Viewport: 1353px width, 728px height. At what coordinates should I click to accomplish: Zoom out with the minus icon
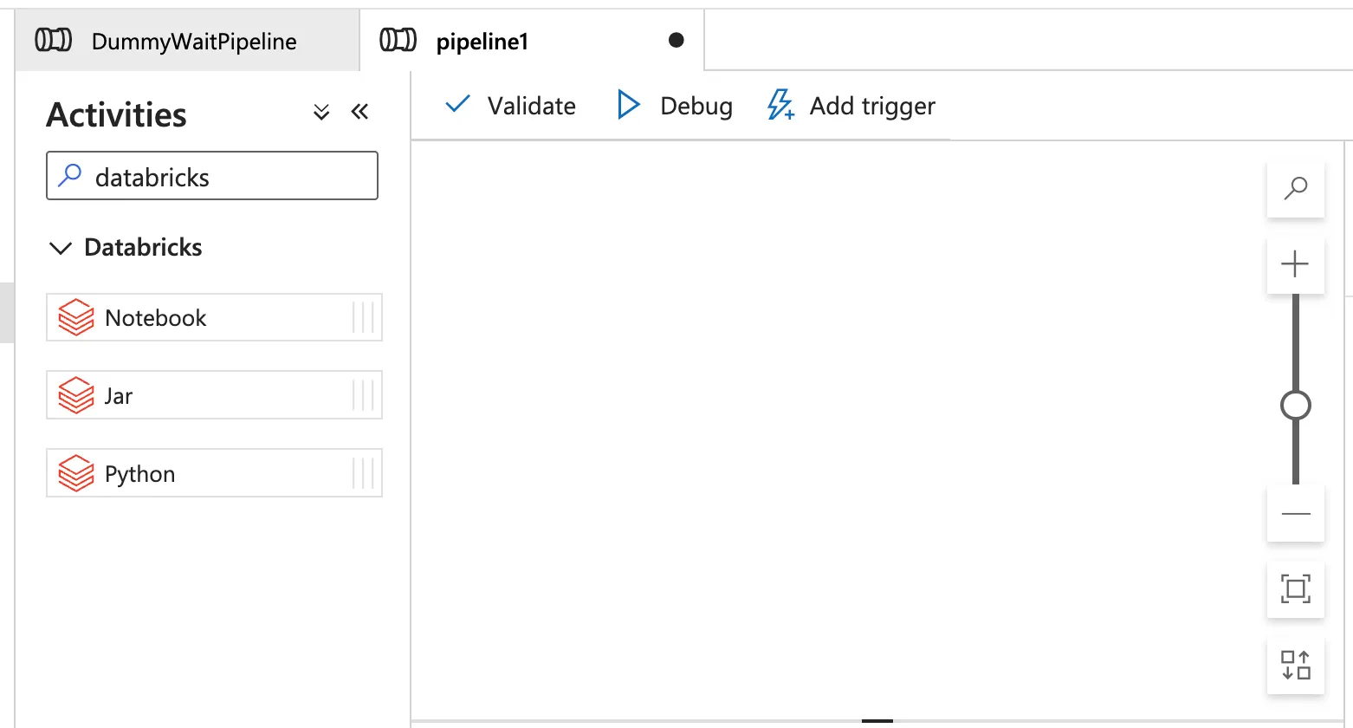[x=1295, y=514]
